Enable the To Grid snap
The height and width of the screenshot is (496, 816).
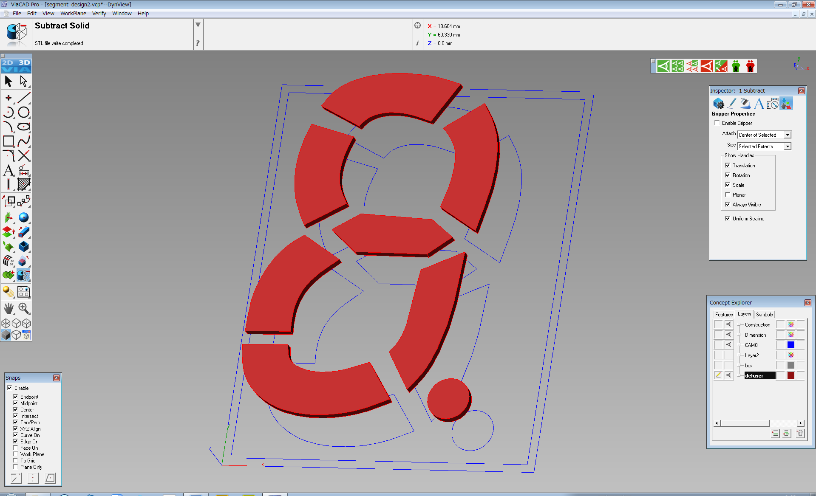tap(15, 461)
